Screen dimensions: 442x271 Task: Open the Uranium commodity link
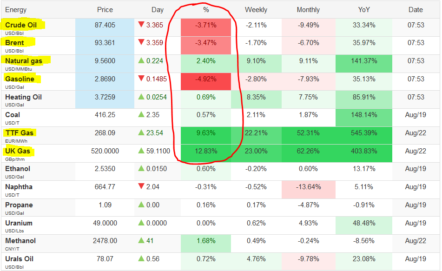(x=19, y=223)
